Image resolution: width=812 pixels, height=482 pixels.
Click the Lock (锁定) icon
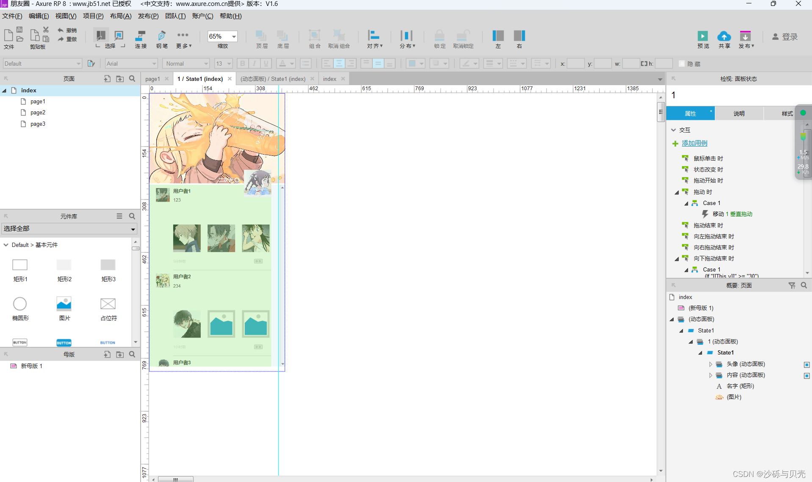tap(440, 36)
